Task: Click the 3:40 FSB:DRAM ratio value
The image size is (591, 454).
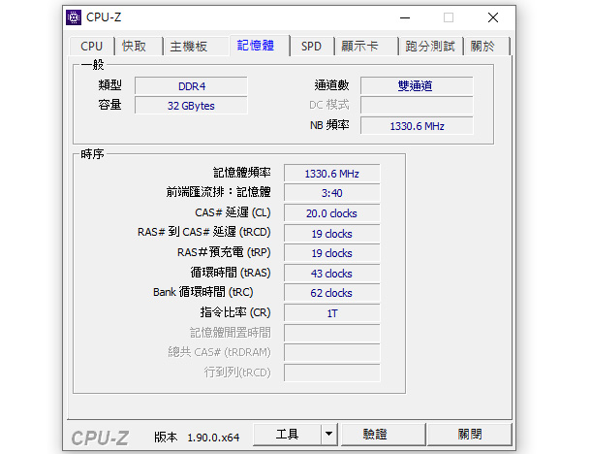Action: 331,193
